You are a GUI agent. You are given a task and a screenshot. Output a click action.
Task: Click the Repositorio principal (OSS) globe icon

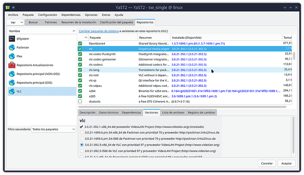12,82
